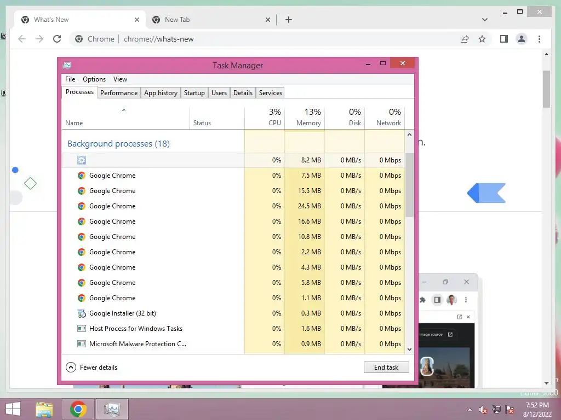Select Google Chrome process using 7.5 MB
The image size is (561, 420).
[x=233, y=176]
